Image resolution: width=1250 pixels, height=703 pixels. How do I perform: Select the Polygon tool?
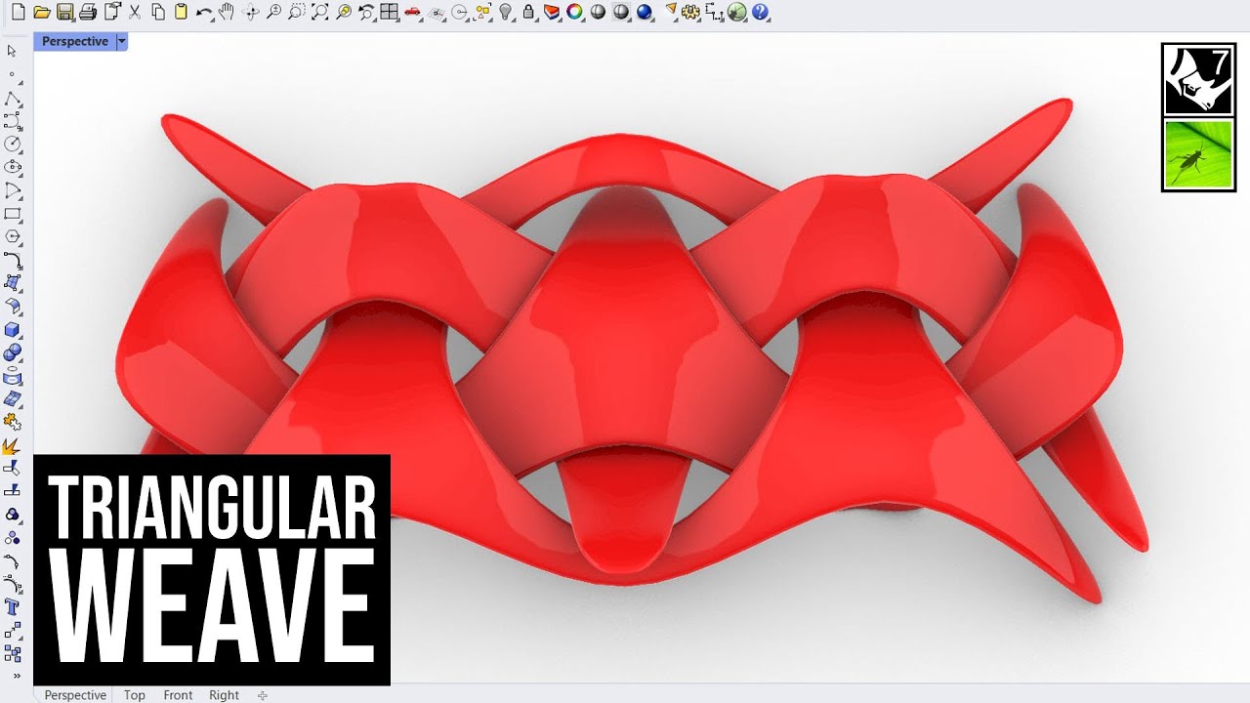[13, 237]
